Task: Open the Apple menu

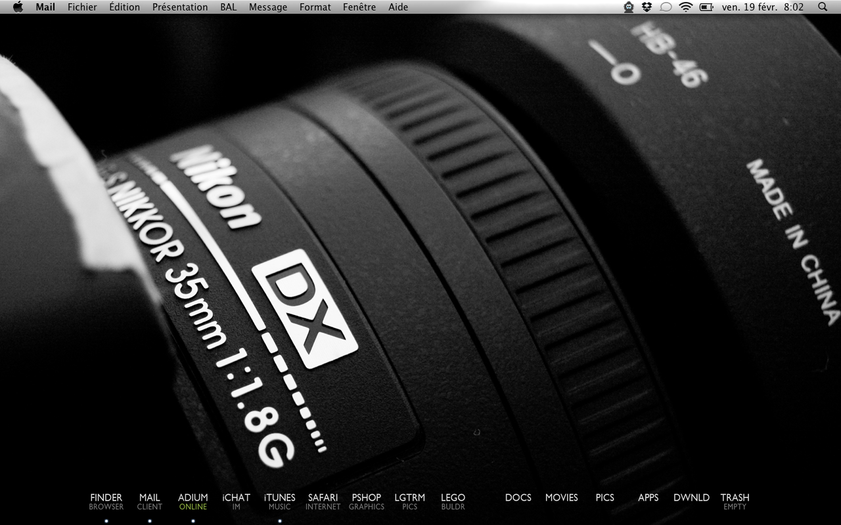Action: [18, 7]
